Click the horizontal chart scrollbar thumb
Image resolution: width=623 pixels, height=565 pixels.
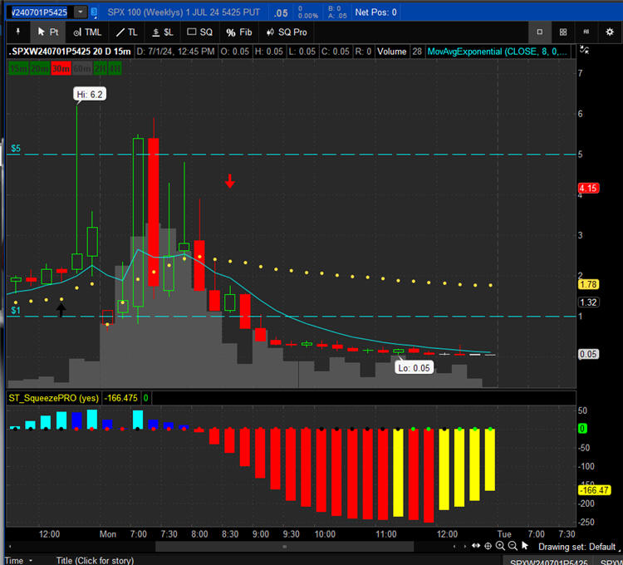tap(285, 547)
